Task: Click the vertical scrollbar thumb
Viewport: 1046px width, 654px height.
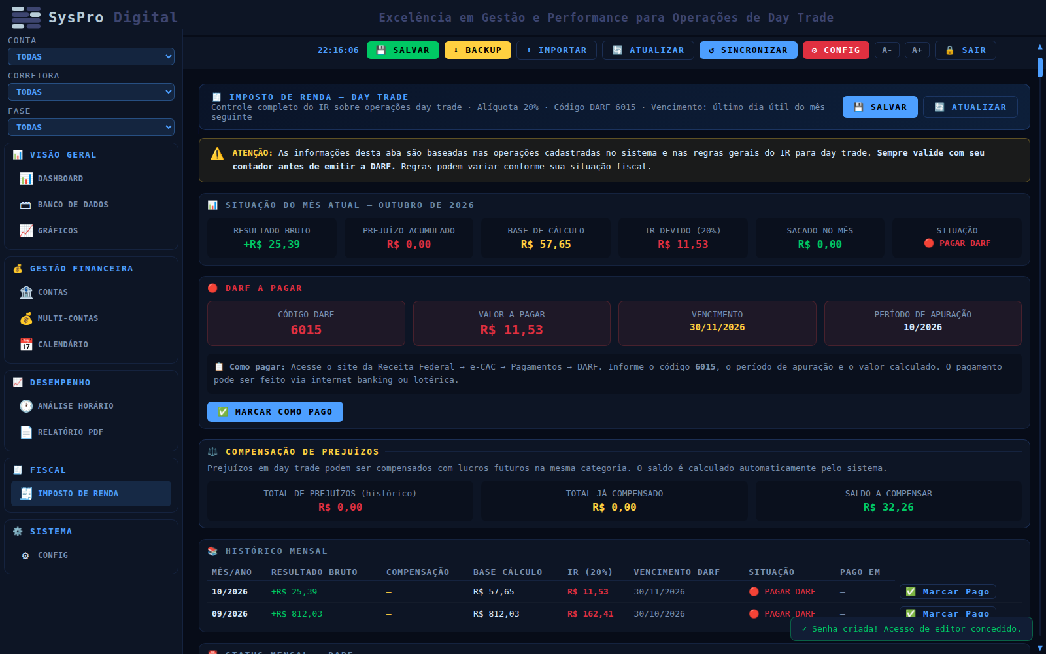Action: click(x=1040, y=67)
